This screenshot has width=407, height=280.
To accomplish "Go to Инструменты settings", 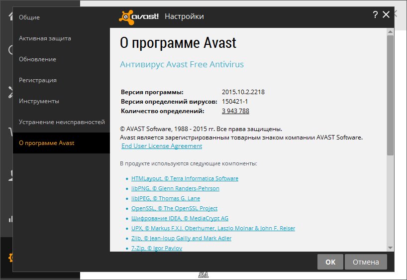I will [x=39, y=101].
